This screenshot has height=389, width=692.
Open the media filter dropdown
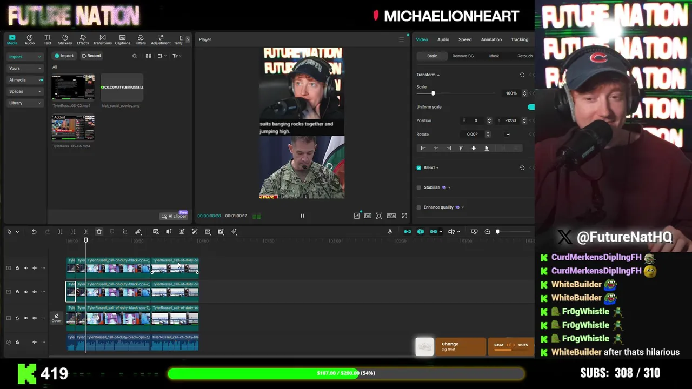(x=176, y=56)
